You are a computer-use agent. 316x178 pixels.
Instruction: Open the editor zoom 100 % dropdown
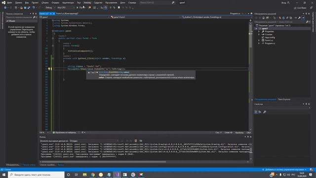pyautogui.click(x=44, y=133)
